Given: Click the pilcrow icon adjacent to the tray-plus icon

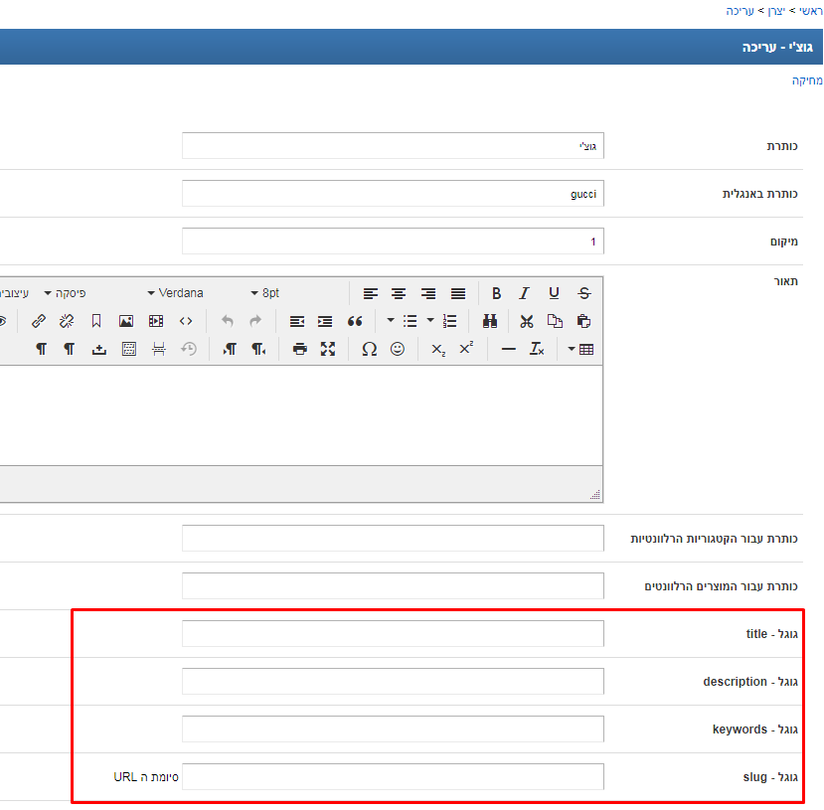Looking at the screenshot, I should point(69,349).
